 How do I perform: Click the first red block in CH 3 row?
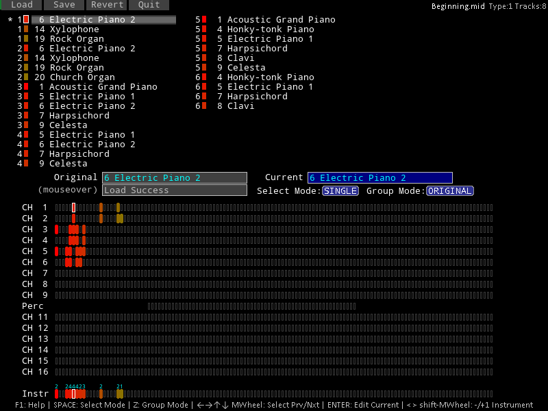pos(57,229)
